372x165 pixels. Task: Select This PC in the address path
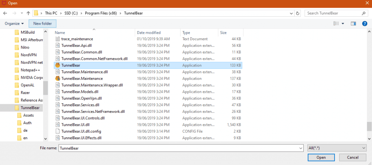(51, 13)
